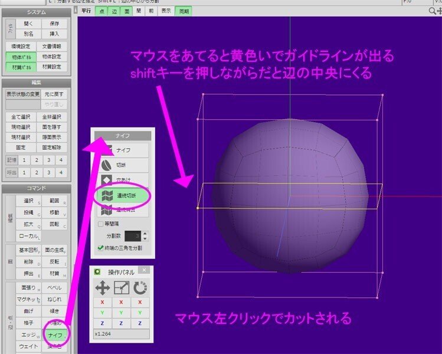This screenshot has width=442, height=354.
Task: Enable the 等間隔 checkbox
Action: pos(100,224)
